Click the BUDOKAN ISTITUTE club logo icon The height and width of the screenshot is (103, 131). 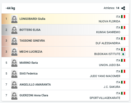(x=123, y=54)
